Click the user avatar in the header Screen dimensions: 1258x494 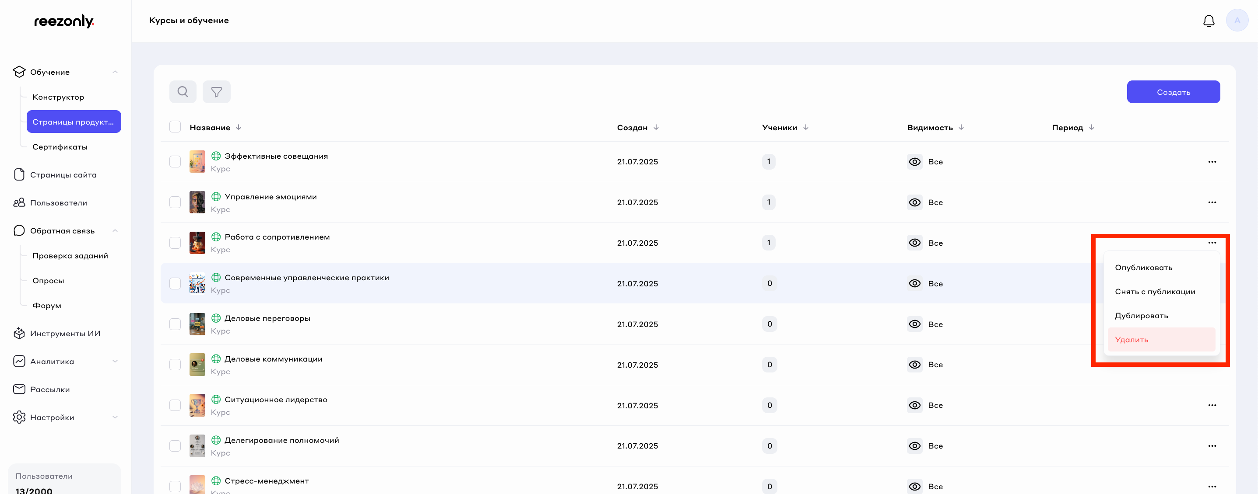tap(1237, 21)
